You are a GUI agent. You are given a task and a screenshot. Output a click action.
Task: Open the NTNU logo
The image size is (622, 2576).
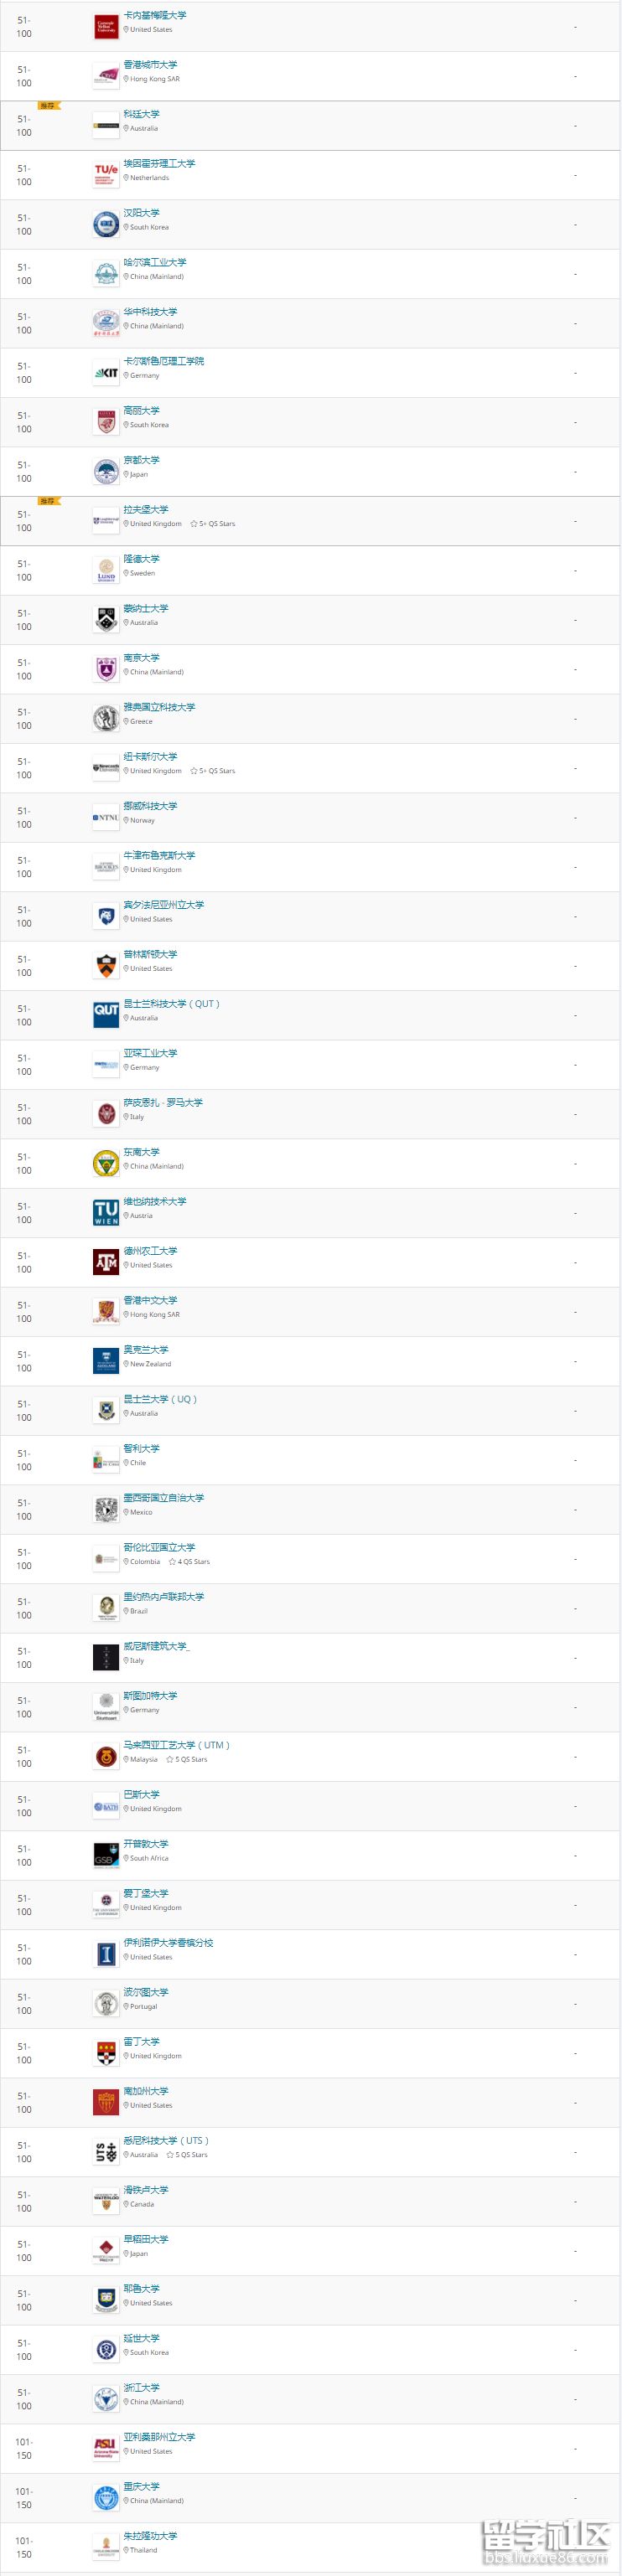click(106, 818)
